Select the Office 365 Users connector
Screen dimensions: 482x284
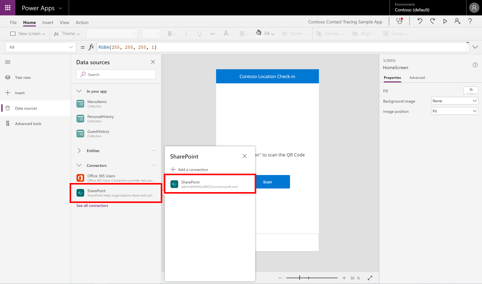(x=116, y=178)
